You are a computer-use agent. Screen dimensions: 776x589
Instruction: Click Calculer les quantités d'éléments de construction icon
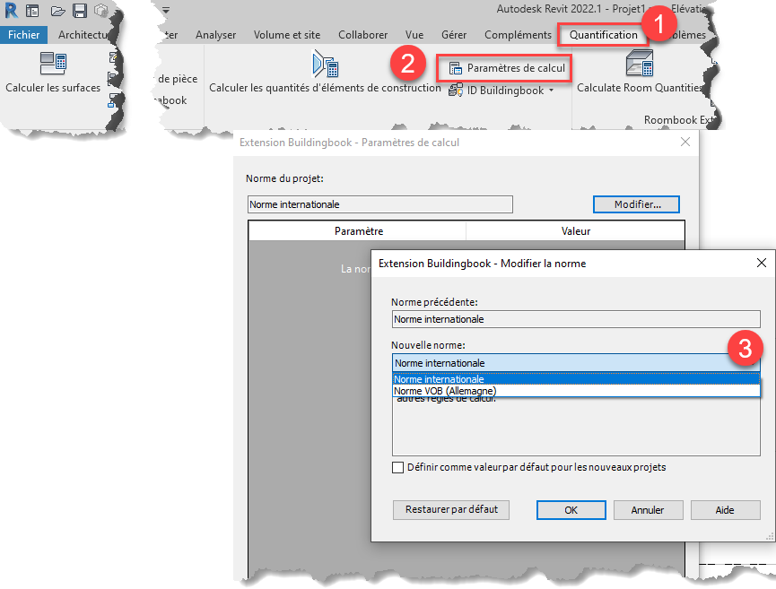pos(324,65)
